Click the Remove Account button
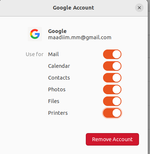The height and width of the screenshot is (154, 150). tap(112, 139)
